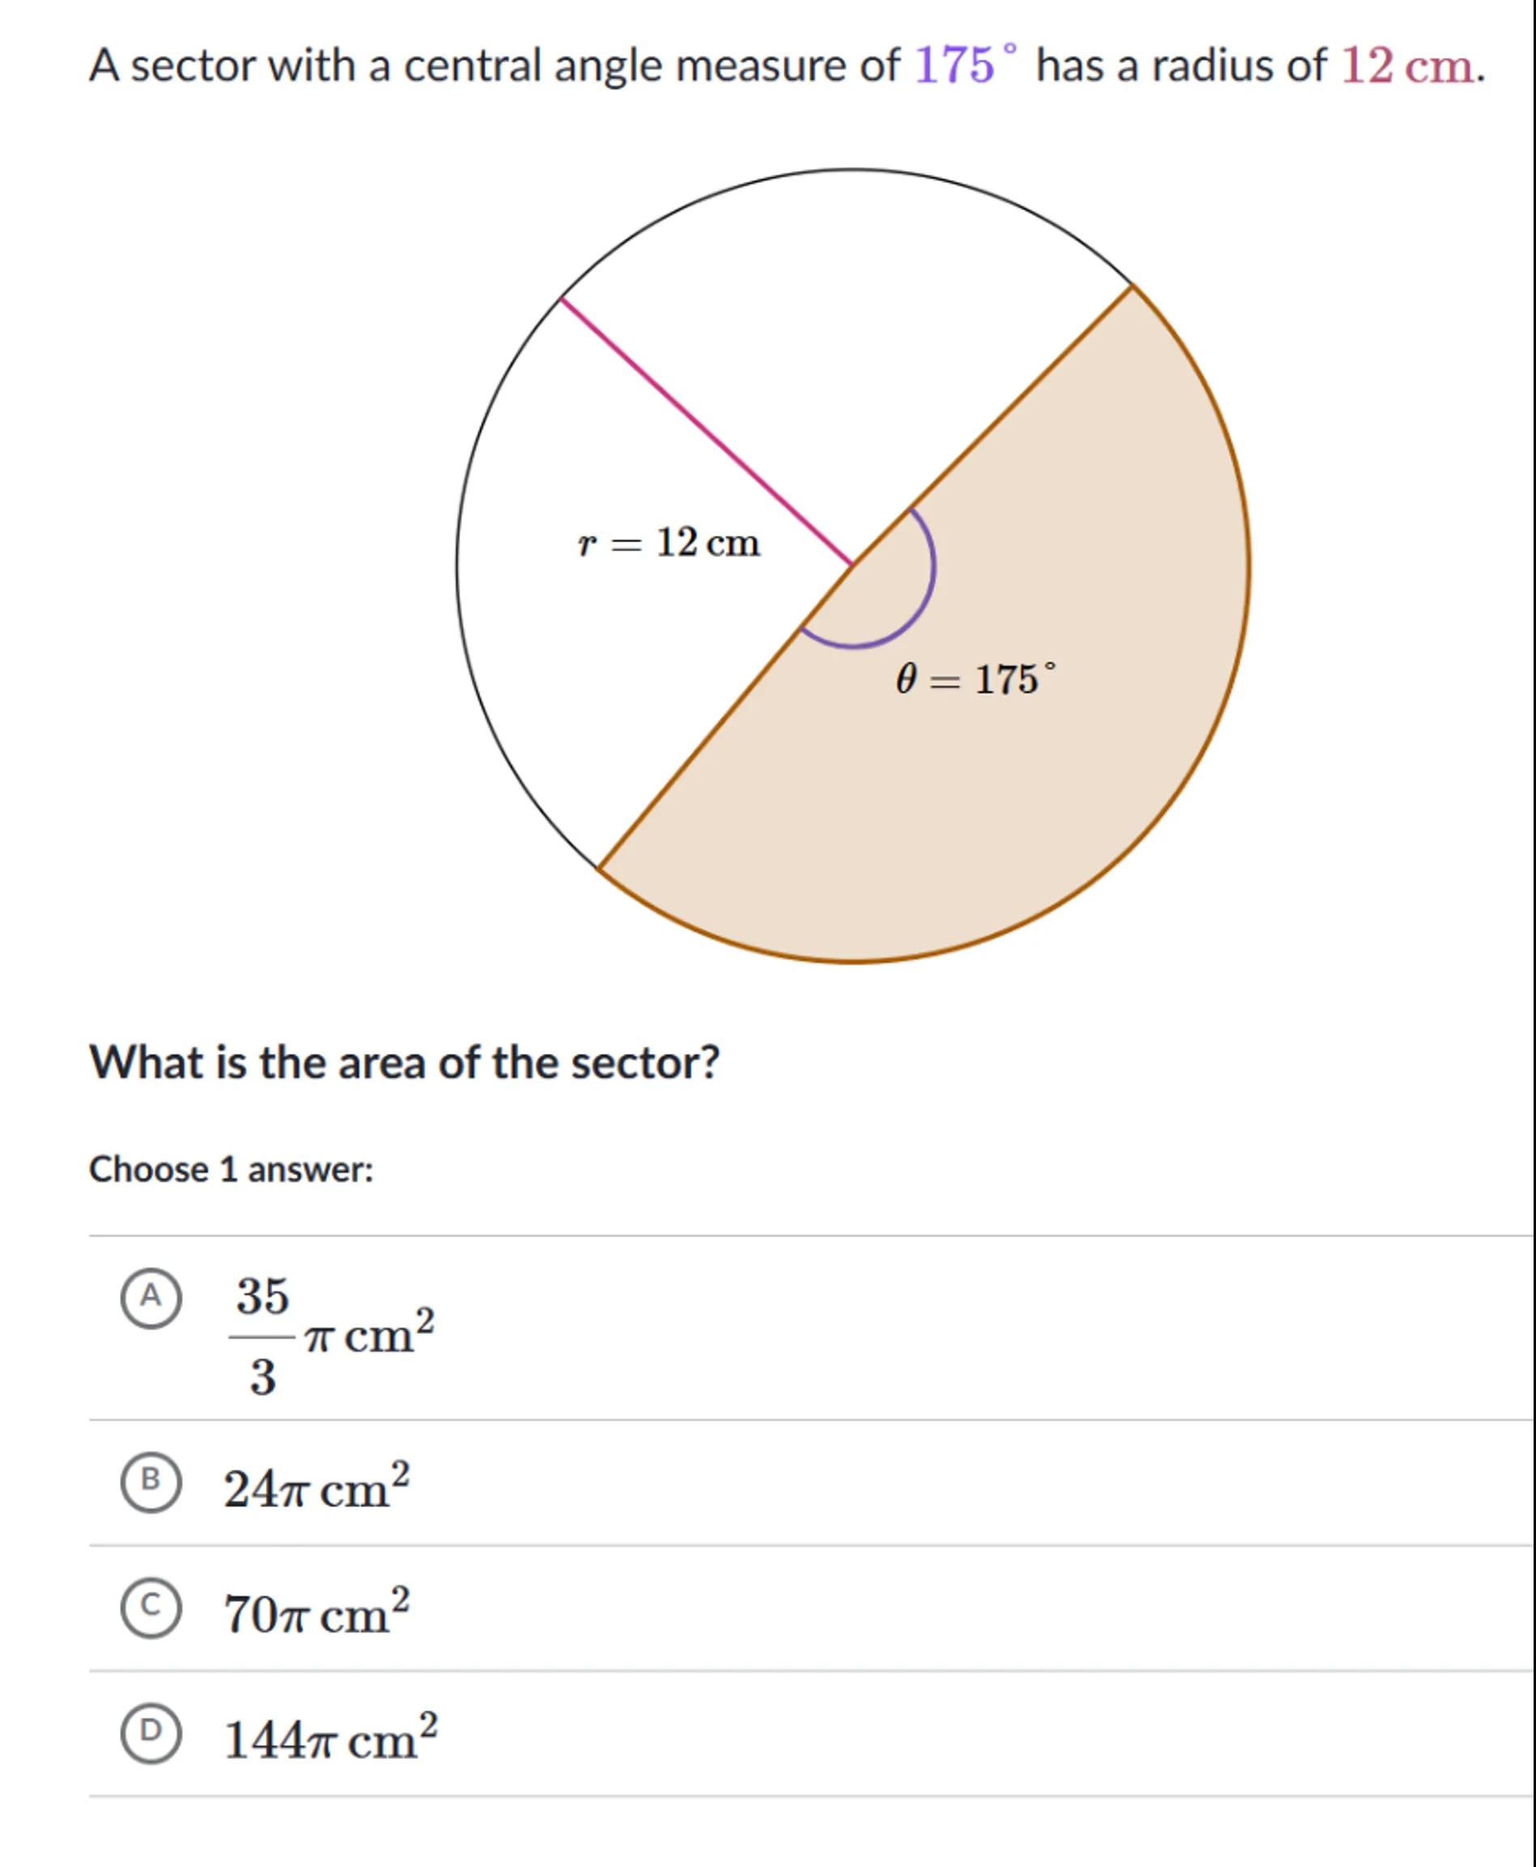
Task: Click the 'Choose 1 answer:' prompt text
Action: pos(231,1170)
